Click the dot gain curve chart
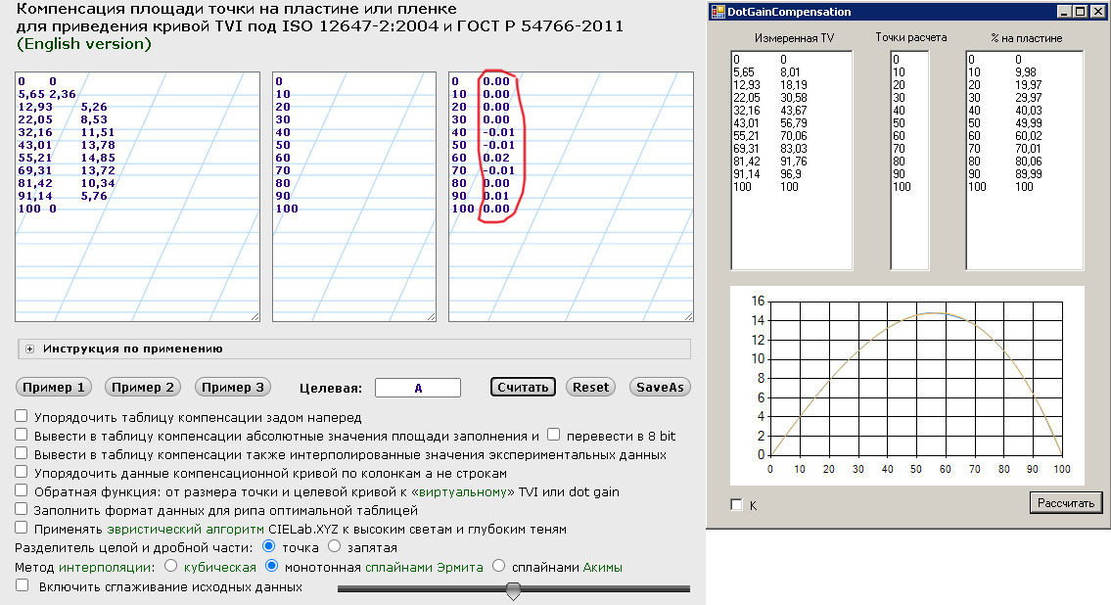 (907, 386)
